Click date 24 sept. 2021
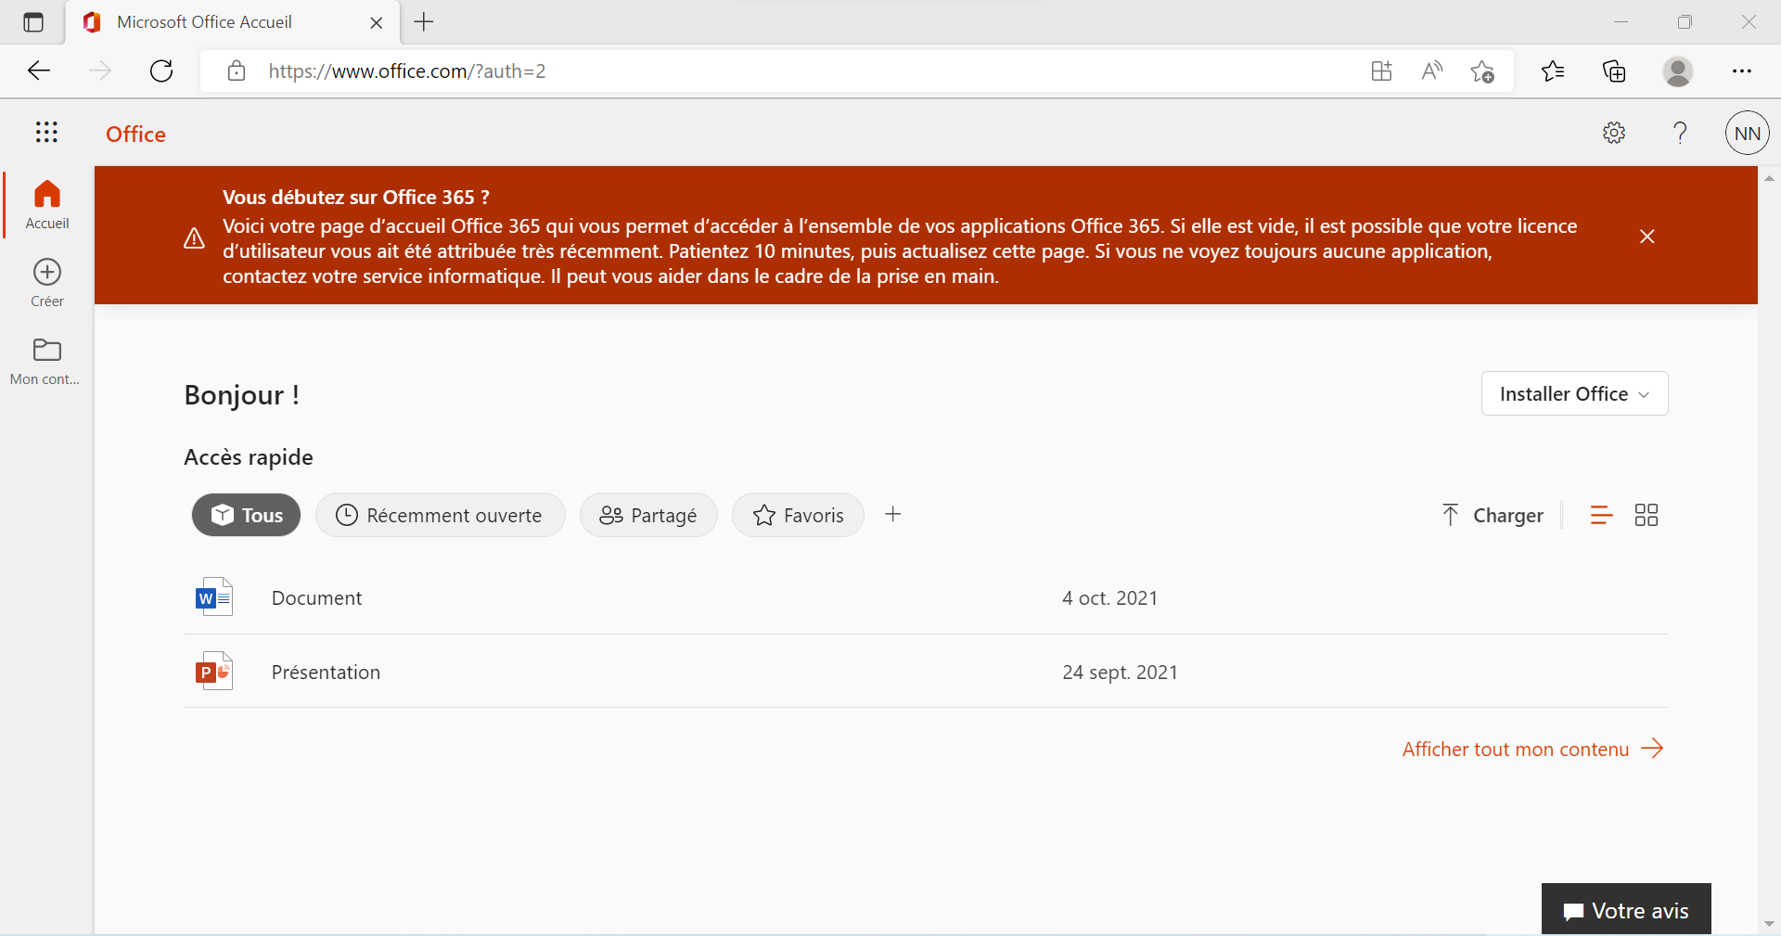1781x936 pixels. pos(1120,673)
